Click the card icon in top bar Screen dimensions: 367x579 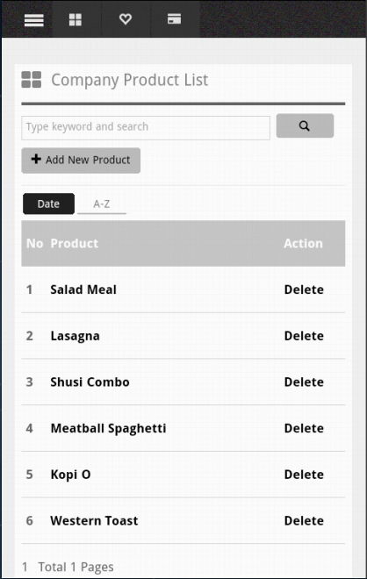tap(174, 18)
